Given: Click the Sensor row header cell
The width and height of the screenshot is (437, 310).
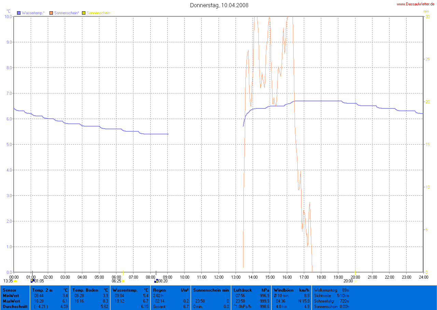Looking at the screenshot, I should [x=9, y=290].
